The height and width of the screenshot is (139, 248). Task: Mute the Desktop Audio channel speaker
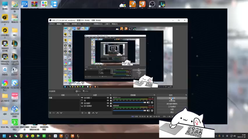pos(148,111)
